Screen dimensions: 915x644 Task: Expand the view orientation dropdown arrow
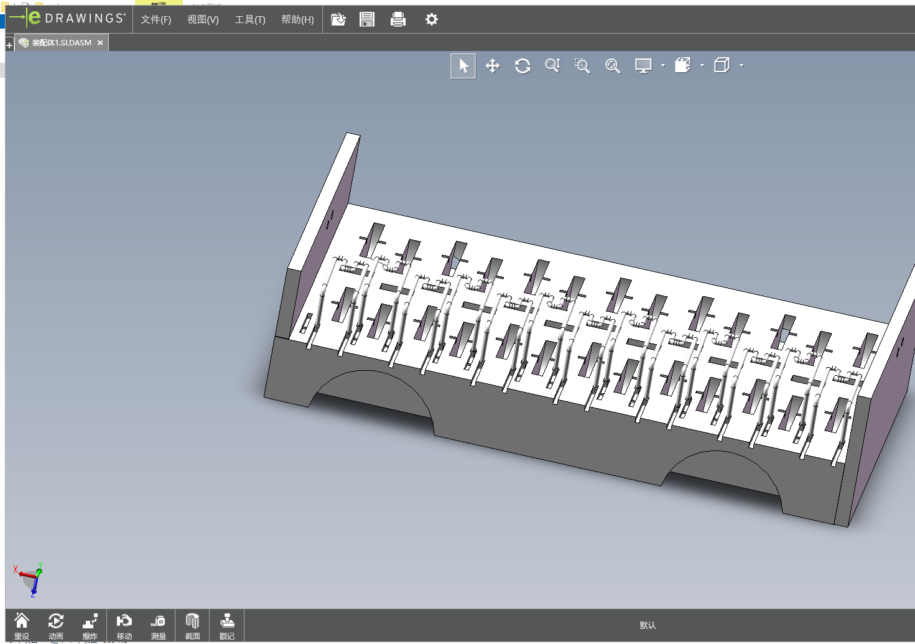pyautogui.click(x=702, y=65)
